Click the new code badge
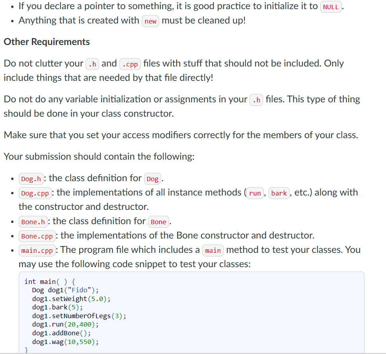The width and height of the screenshot is (386, 354). [x=150, y=21]
